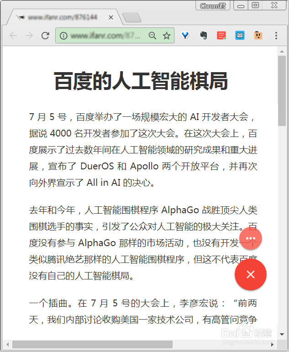
Task: Click the browser forward arrow
Action: click(x=29, y=36)
